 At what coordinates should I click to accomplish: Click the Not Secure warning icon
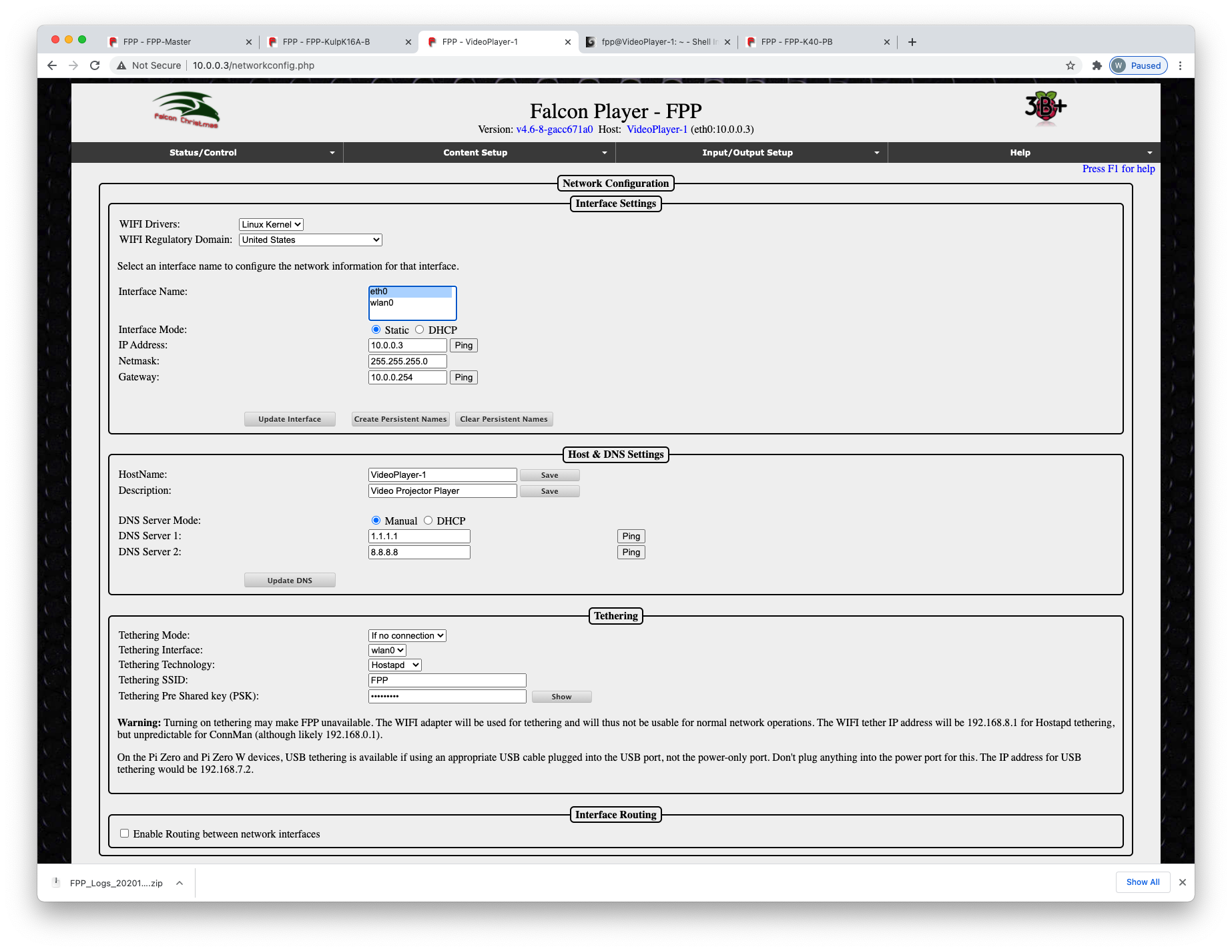tap(121, 65)
